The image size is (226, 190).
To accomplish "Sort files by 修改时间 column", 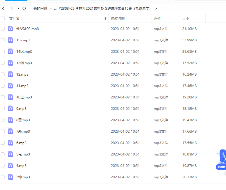I will (x=118, y=19).
